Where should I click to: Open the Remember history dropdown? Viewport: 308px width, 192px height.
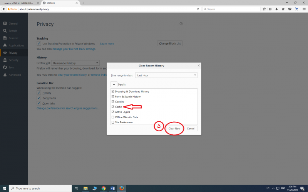[x=75, y=63]
